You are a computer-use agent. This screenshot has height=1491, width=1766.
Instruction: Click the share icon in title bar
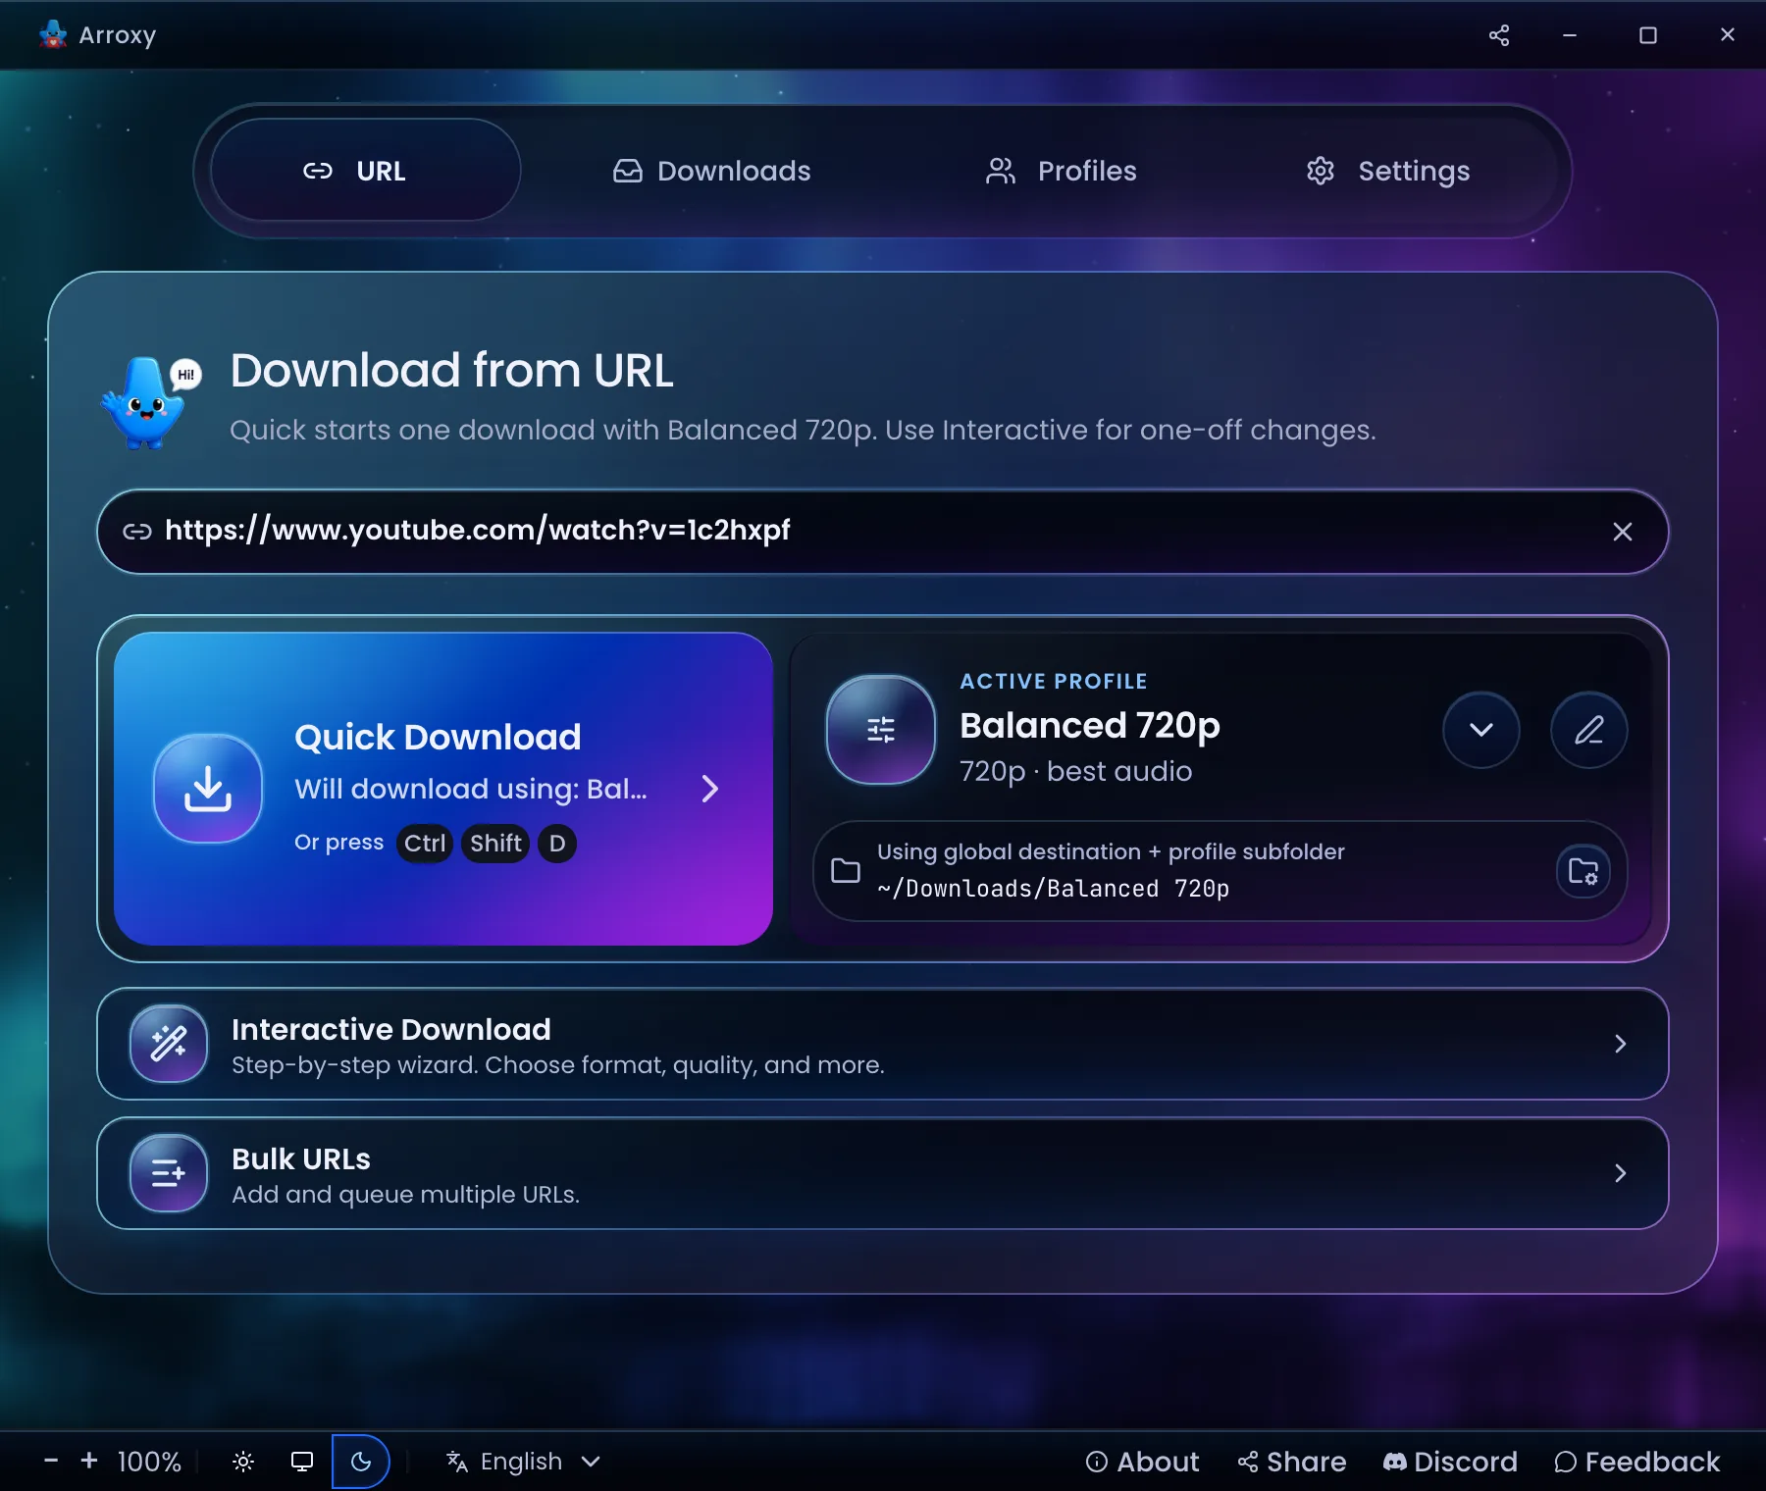(x=1499, y=35)
